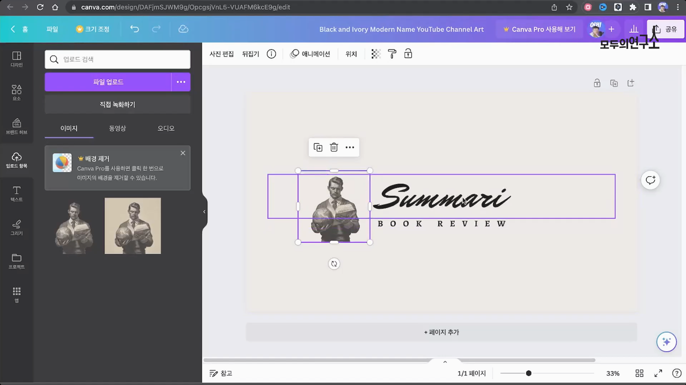686x385 pixels.
Task: Click the copy style paint roller icon
Action: click(x=392, y=54)
